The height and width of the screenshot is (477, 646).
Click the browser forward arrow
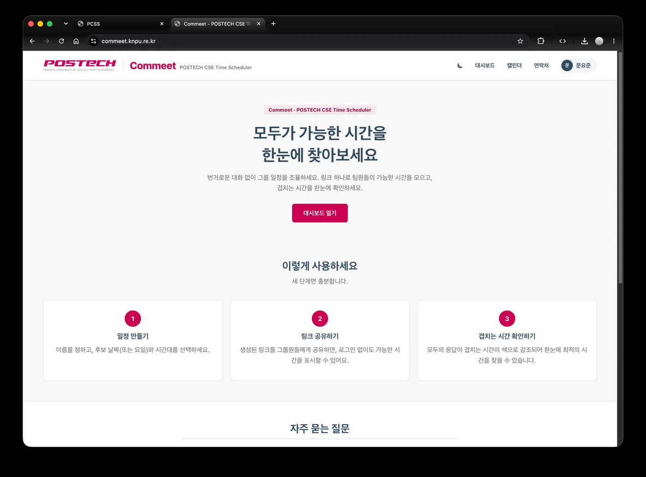pos(47,41)
